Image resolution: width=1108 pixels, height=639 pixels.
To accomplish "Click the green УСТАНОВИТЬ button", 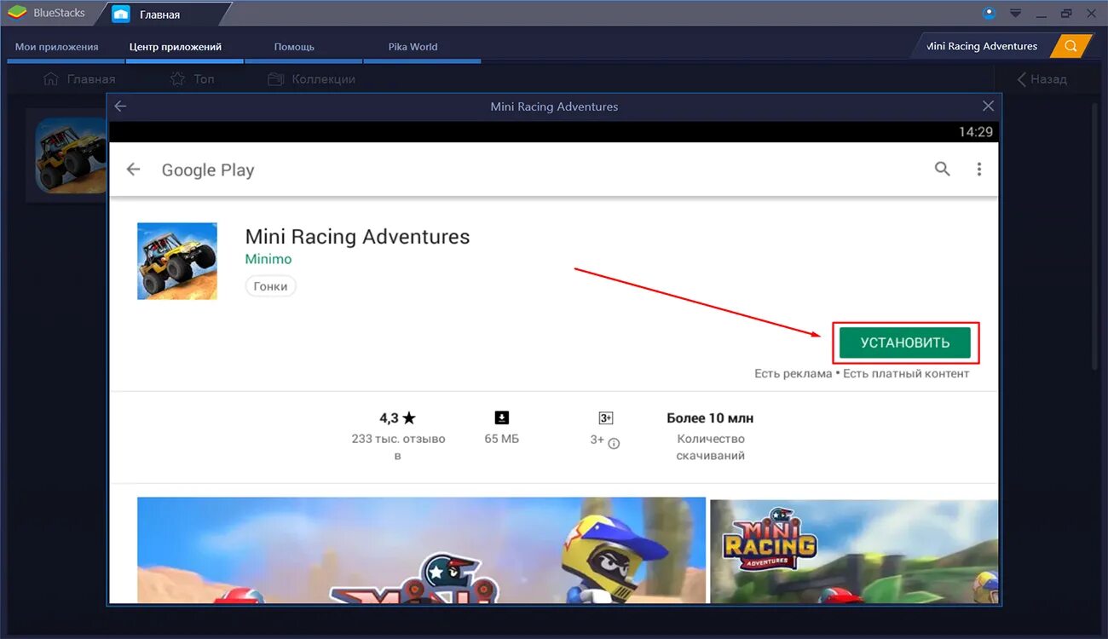I will click(x=905, y=343).
